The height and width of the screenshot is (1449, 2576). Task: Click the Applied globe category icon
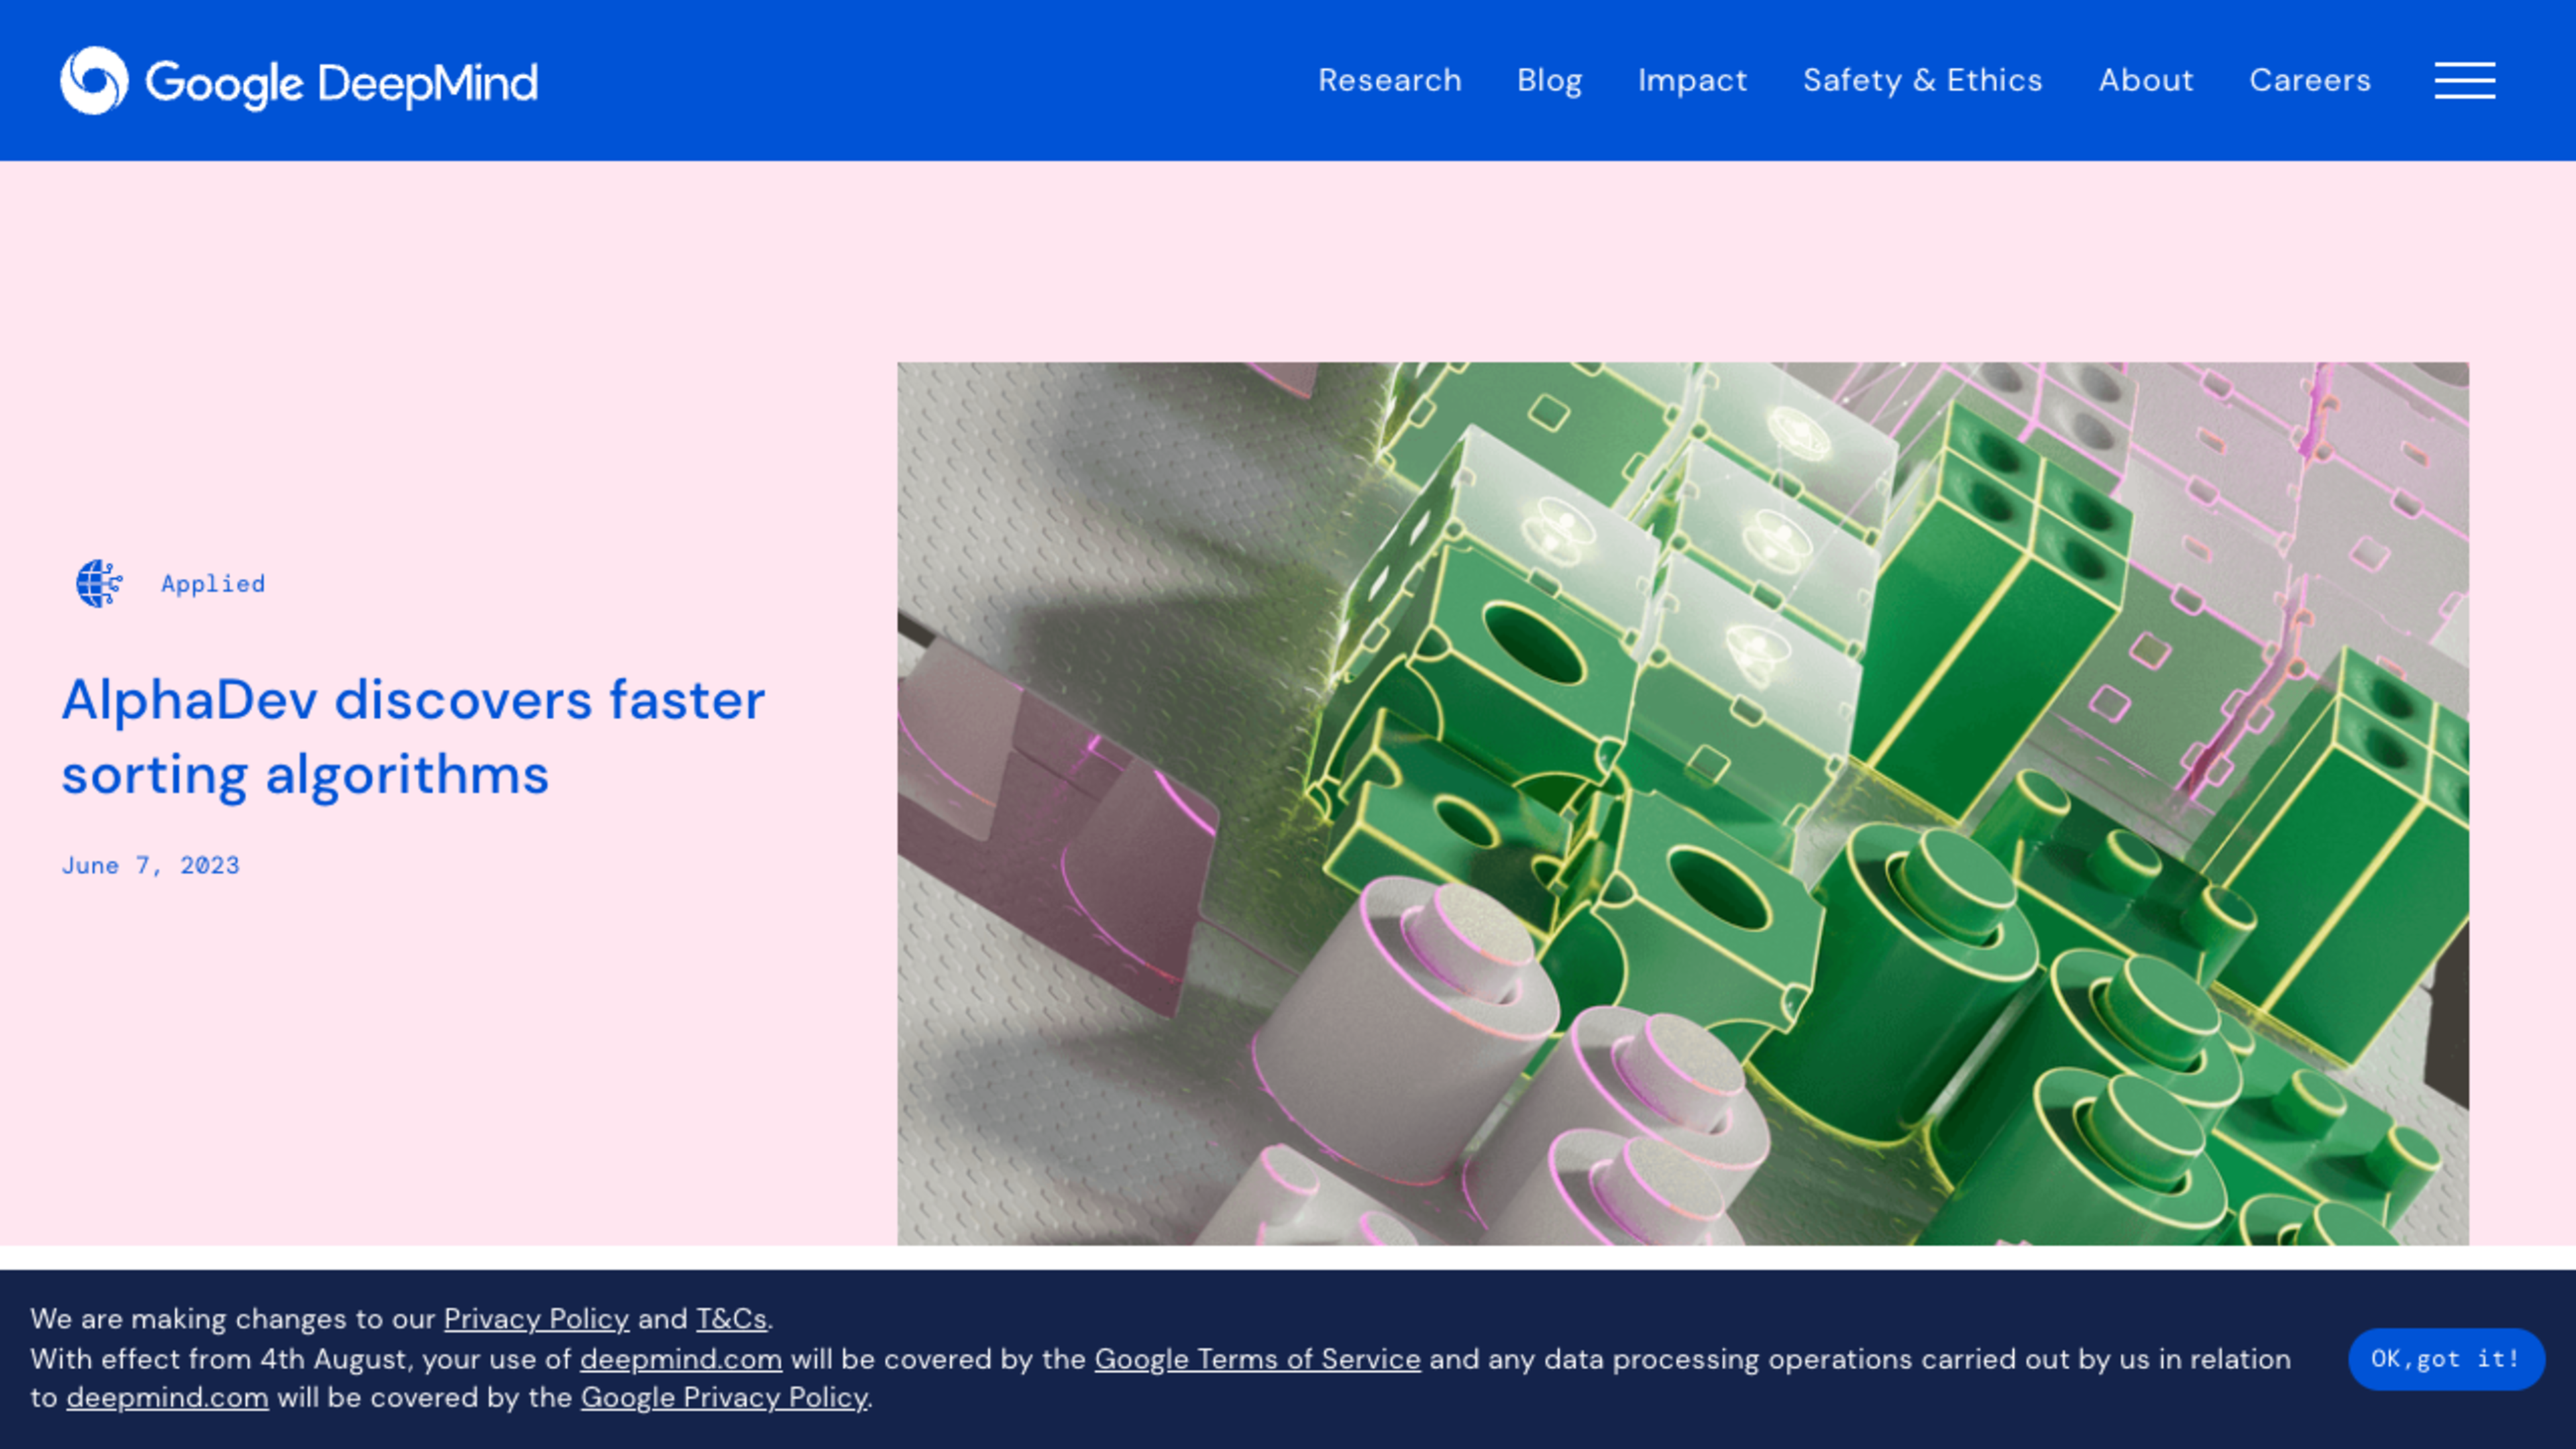(99, 583)
